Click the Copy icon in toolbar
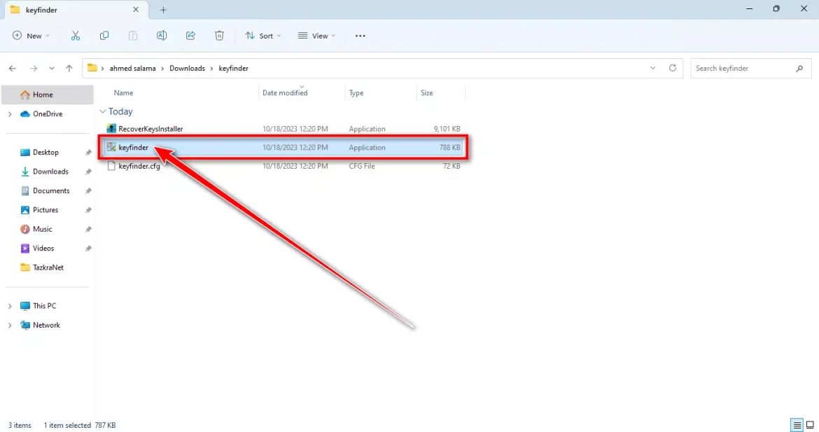This screenshot has height=432, width=819. pyautogui.click(x=104, y=36)
